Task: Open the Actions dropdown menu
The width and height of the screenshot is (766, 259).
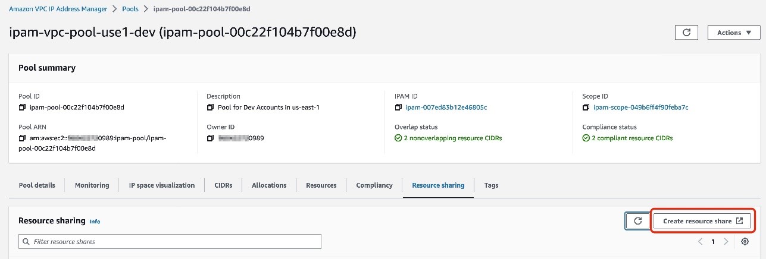Action: pos(733,33)
